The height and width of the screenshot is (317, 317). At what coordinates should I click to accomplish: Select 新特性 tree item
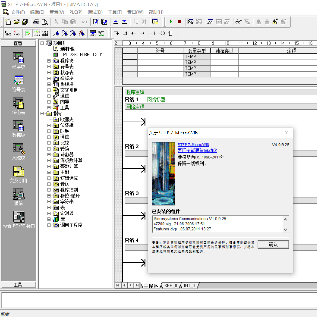(x=67, y=49)
